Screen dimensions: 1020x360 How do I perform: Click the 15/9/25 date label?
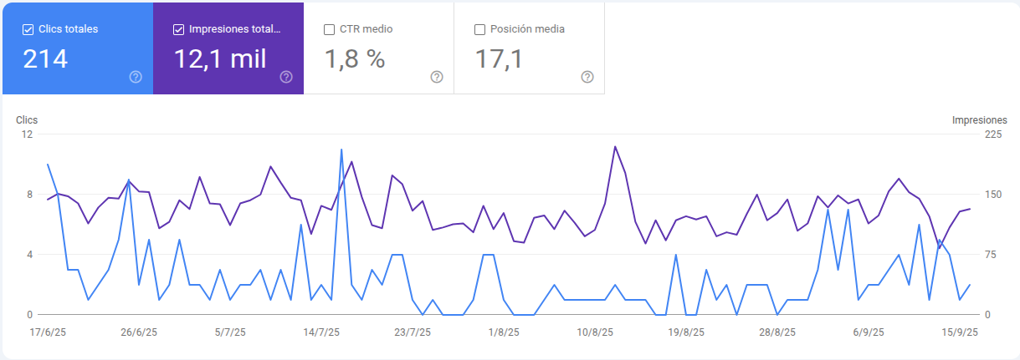(960, 332)
